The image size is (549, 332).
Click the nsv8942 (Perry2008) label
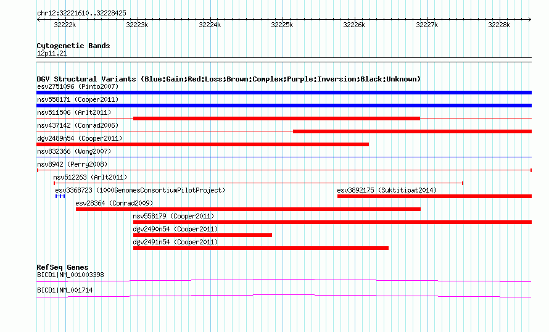tap(72, 164)
